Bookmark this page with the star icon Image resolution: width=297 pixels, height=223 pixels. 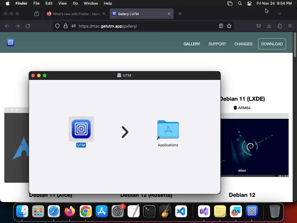click(x=229, y=26)
